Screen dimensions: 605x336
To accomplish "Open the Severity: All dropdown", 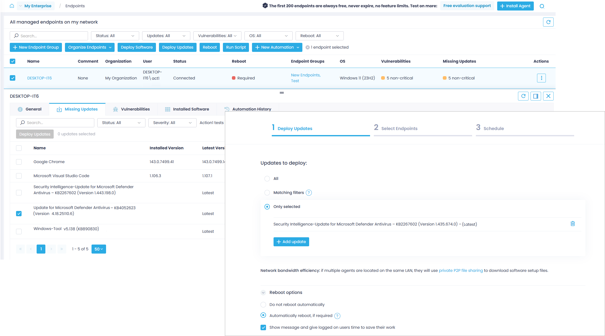I will pyautogui.click(x=172, y=123).
